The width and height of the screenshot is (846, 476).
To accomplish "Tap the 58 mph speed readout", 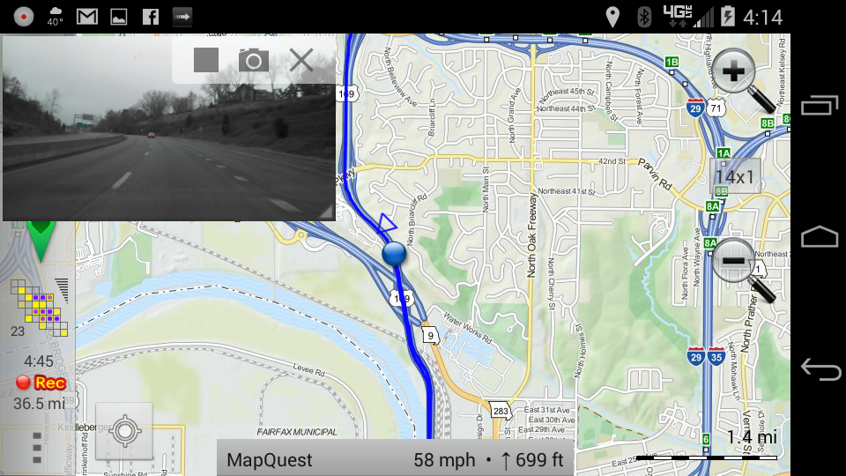I will click(444, 460).
